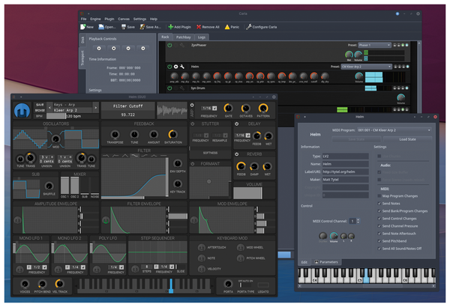Open the Poly LFO frequency 1/4 dropdown
This screenshot has height=307, width=450.
(x=116, y=267)
